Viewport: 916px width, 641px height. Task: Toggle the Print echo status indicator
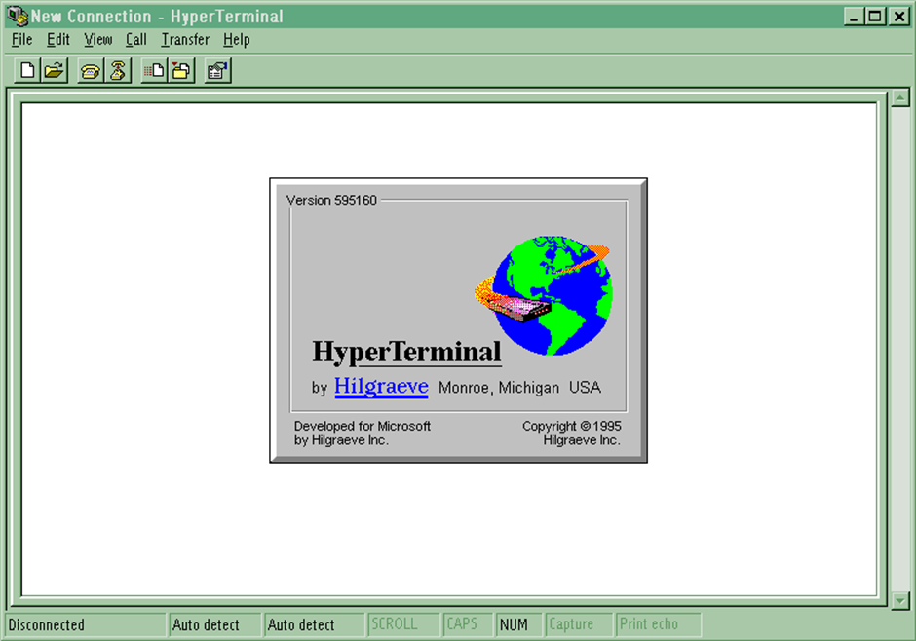659,624
